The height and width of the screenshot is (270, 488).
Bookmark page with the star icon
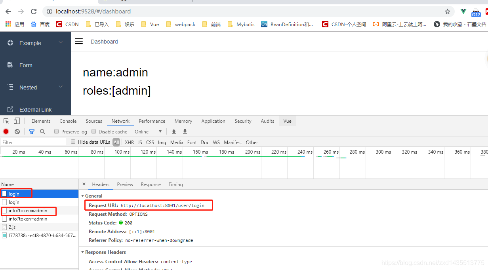[x=448, y=11]
